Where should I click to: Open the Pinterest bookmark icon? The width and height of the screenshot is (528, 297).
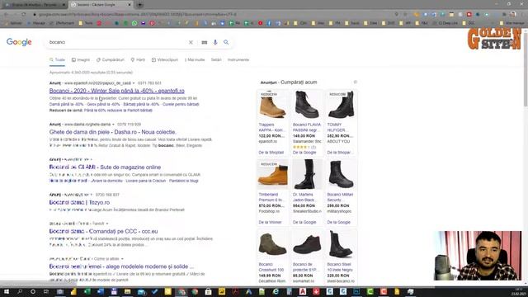click(x=152, y=23)
